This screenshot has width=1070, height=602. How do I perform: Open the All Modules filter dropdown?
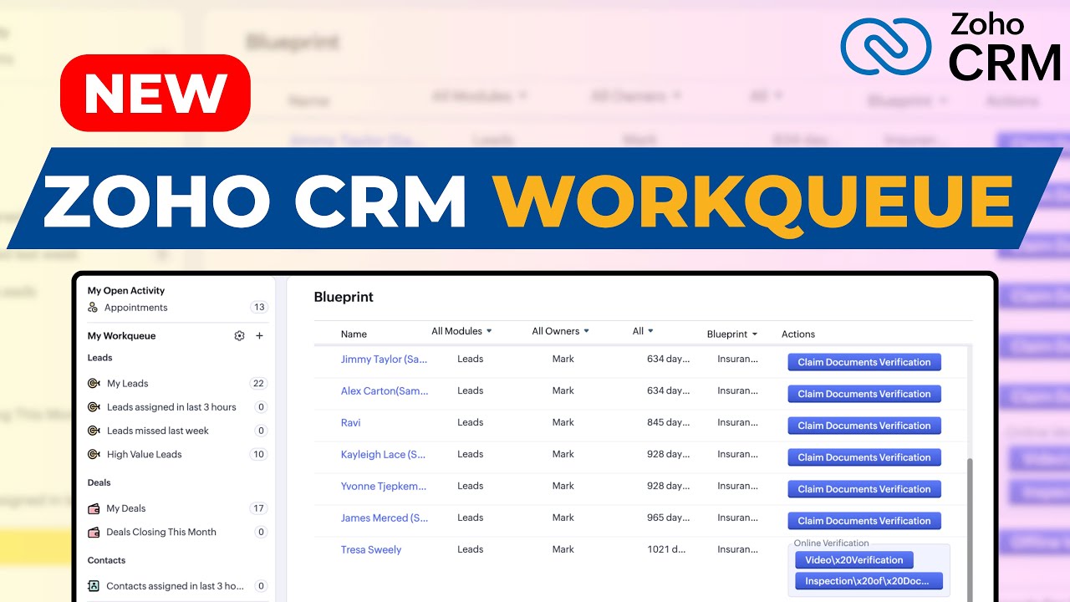click(x=461, y=331)
